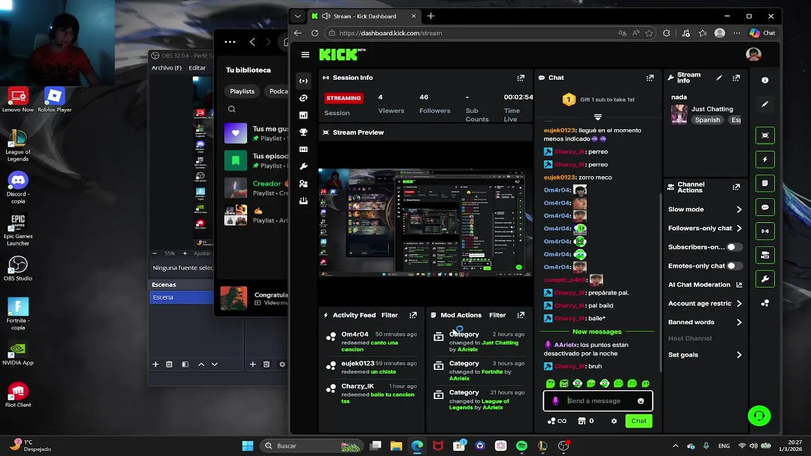Open the green support headset button

tap(759, 415)
